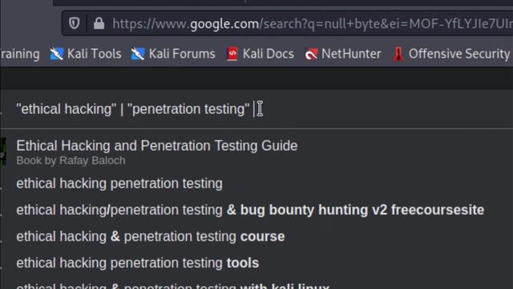The height and width of the screenshot is (289, 513).
Task: Open the Kali Forums bookmark
Action: coord(173,54)
